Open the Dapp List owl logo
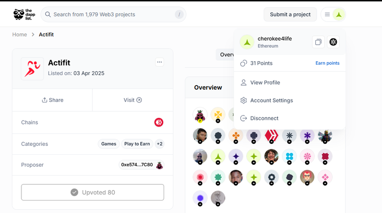The height and width of the screenshot is (213, 382). point(24,14)
